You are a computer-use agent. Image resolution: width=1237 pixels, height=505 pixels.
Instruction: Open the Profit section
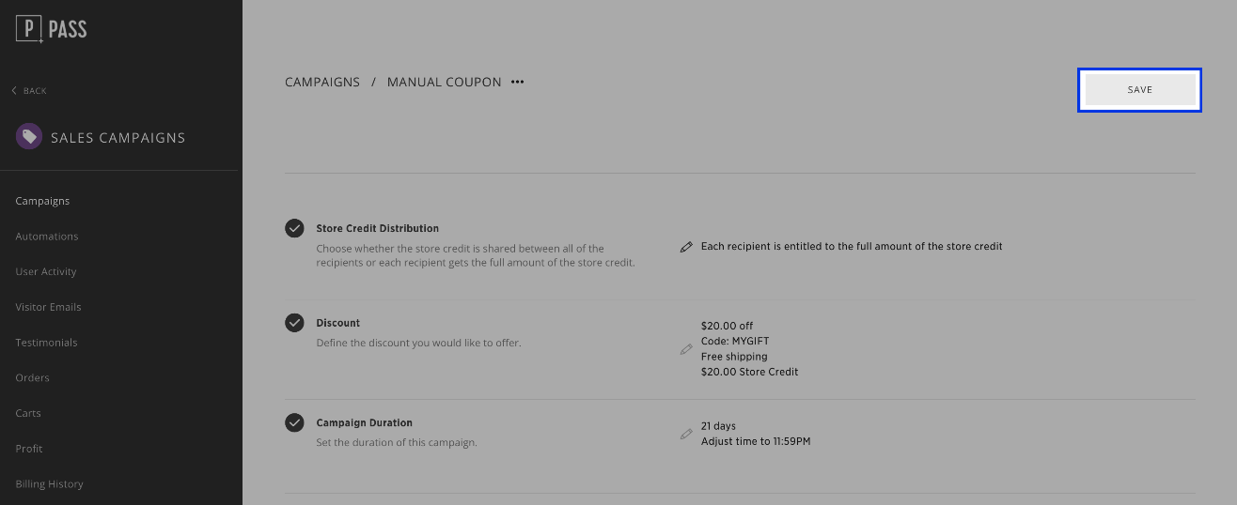tap(29, 449)
